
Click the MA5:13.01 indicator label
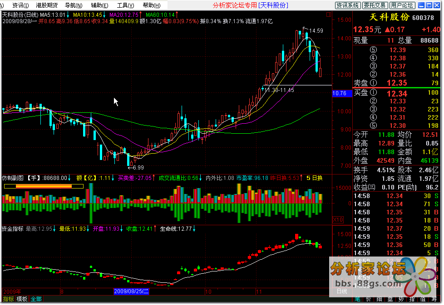(53, 15)
